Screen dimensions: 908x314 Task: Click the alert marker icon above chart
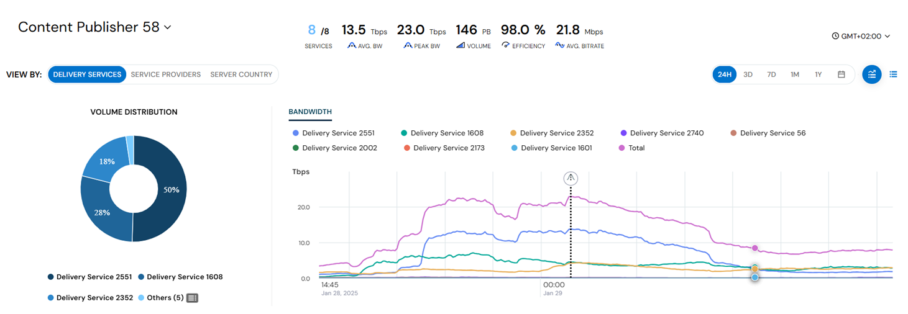click(x=571, y=179)
